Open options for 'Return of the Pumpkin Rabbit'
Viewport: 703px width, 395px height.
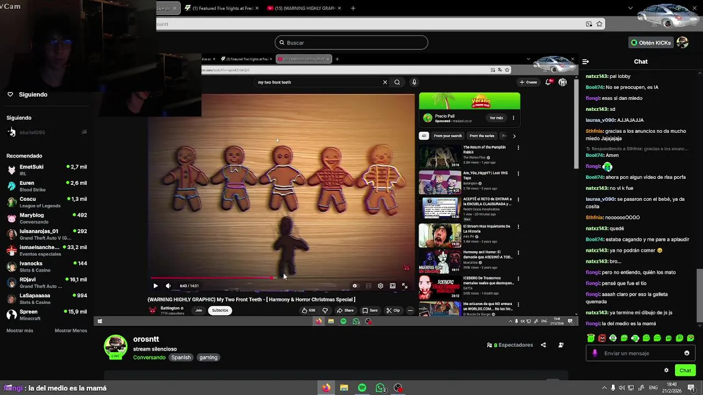[x=518, y=148]
